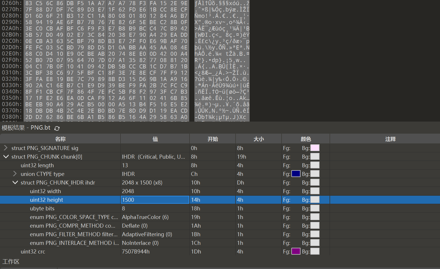The height and width of the screenshot is (269, 440).
Task: Select the ubyte bits row
Action: 220,208
